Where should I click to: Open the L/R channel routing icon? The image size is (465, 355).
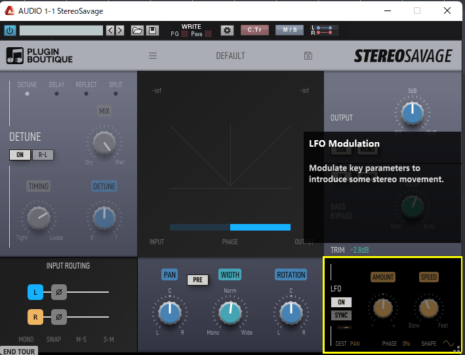(x=324, y=30)
